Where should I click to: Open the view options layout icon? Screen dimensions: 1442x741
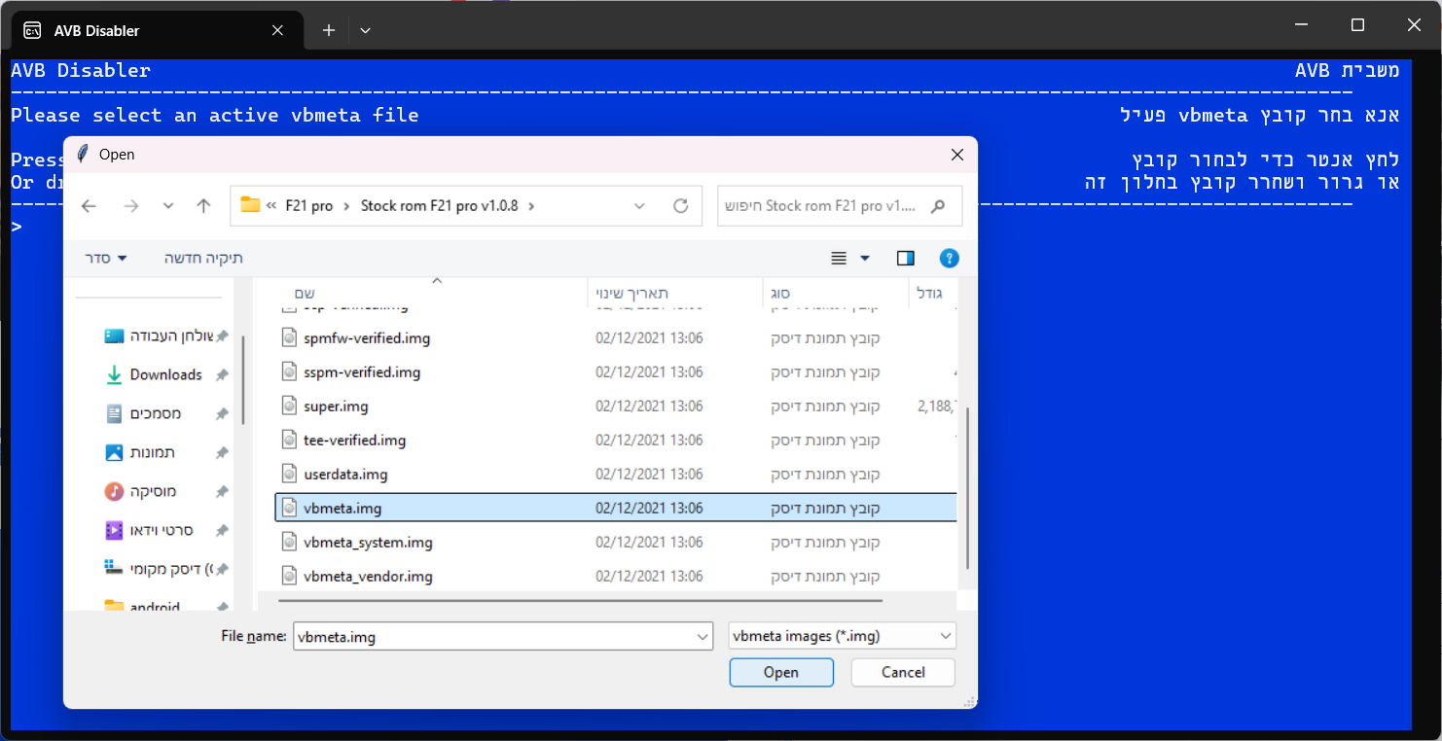[x=840, y=258]
